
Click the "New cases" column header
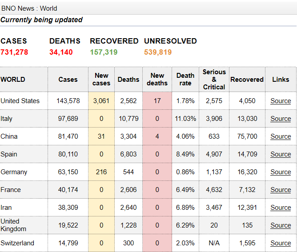pyautogui.click(x=101, y=80)
